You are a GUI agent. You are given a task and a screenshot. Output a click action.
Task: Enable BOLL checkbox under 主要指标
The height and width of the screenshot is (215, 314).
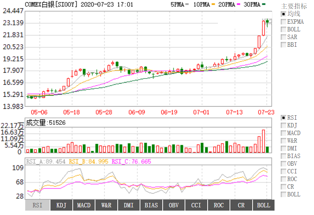tap(283, 29)
